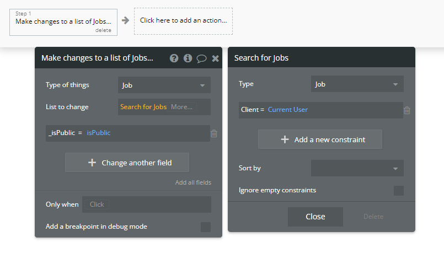Screen dimensions: 444x264
Task: Delete the _isPublic field row
Action: [x=214, y=133]
